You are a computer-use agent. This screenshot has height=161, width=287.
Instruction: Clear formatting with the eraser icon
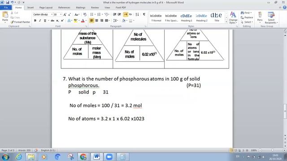[85, 14]
